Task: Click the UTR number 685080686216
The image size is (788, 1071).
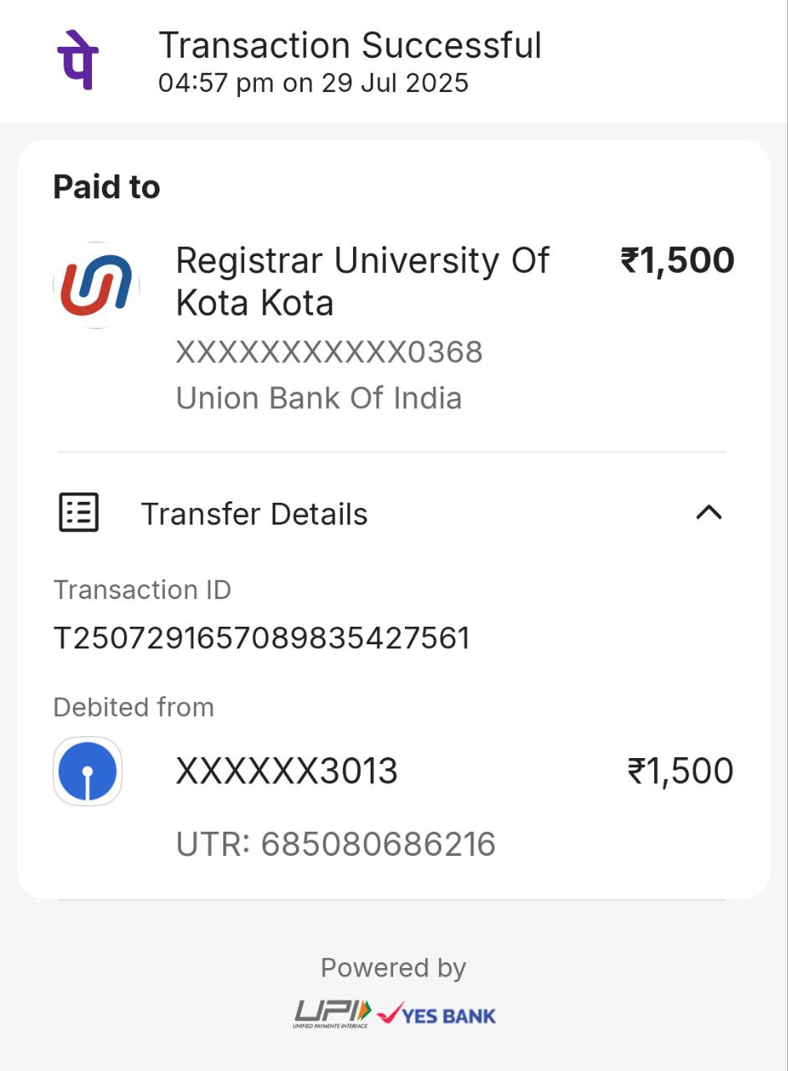Action: click(x=335, y=844)
